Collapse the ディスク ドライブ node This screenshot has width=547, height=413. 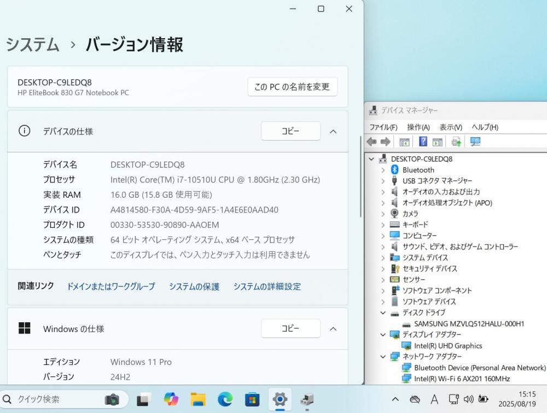[383, 312]
